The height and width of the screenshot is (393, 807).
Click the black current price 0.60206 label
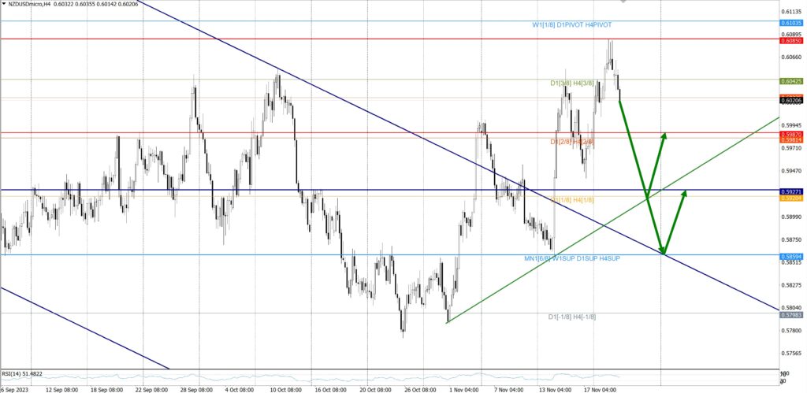(791, 101)
